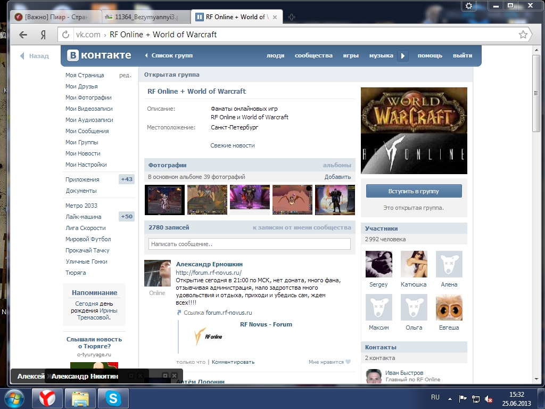
Task: Click the RF Novus forum logo thumbnail
Action: tap(209, 337)
